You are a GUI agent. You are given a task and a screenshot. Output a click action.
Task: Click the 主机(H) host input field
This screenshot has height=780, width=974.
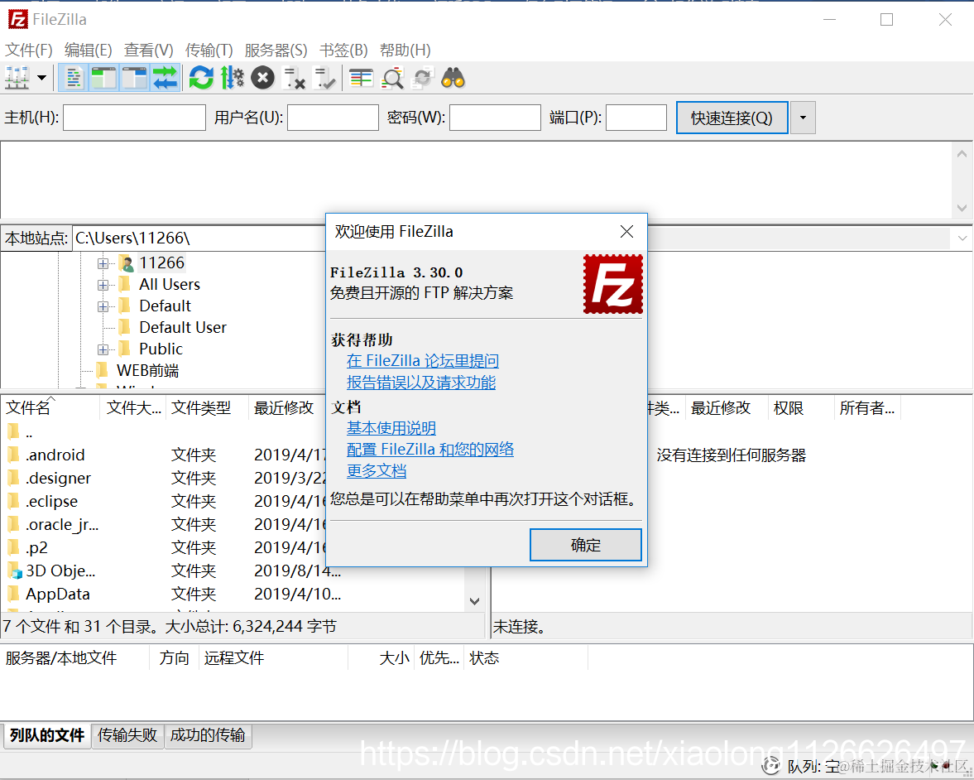pyautogui.click(x=134, y=118)
